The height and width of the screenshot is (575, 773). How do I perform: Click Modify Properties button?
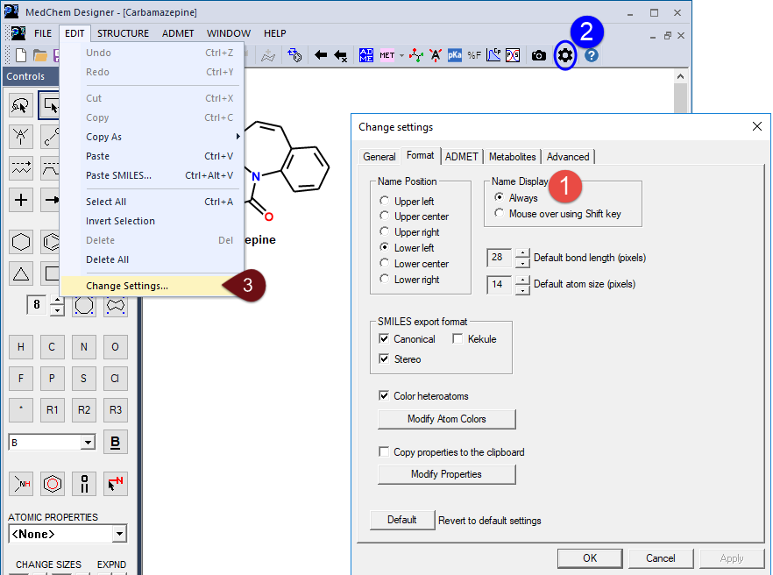coord(447,474)
